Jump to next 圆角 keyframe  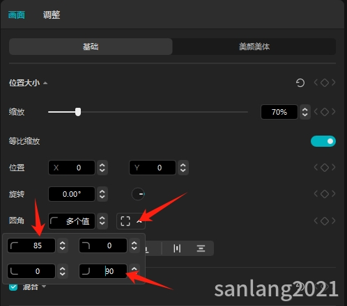pos(334,221)
